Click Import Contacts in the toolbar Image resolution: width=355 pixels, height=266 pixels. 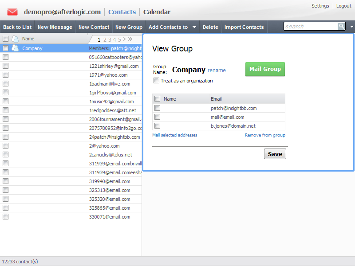(244, 27)
